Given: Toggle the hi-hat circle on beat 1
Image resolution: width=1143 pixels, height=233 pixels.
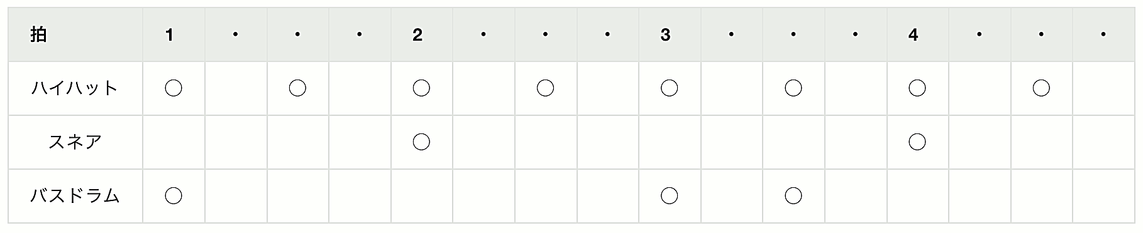Looking at the screenshot, I should pyautogui.click(x=174, y=88).
